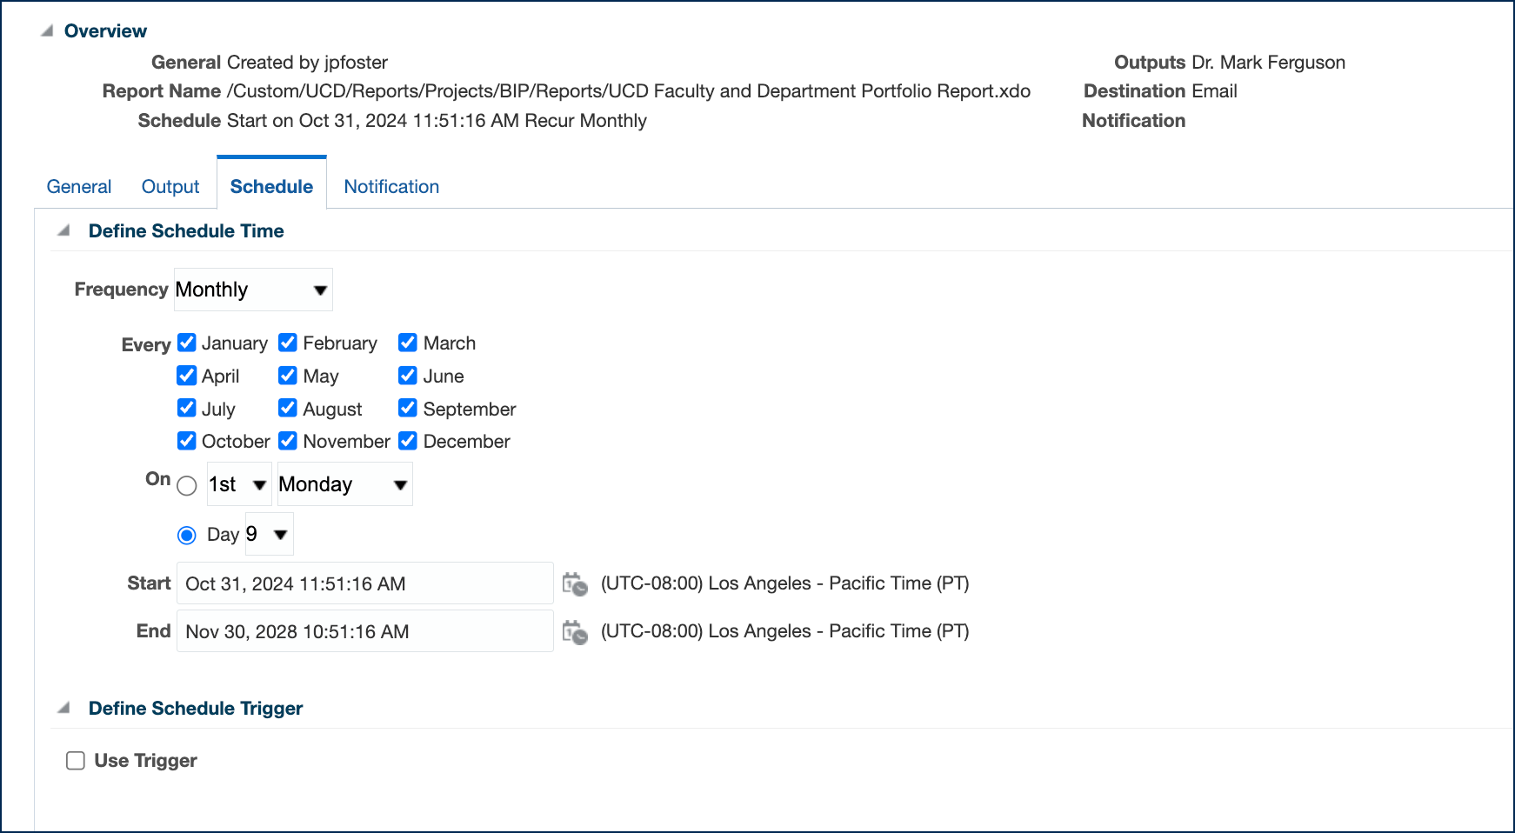Open the End date calendar picker icon
The image size is (1515, 833).
pos(574,631)
